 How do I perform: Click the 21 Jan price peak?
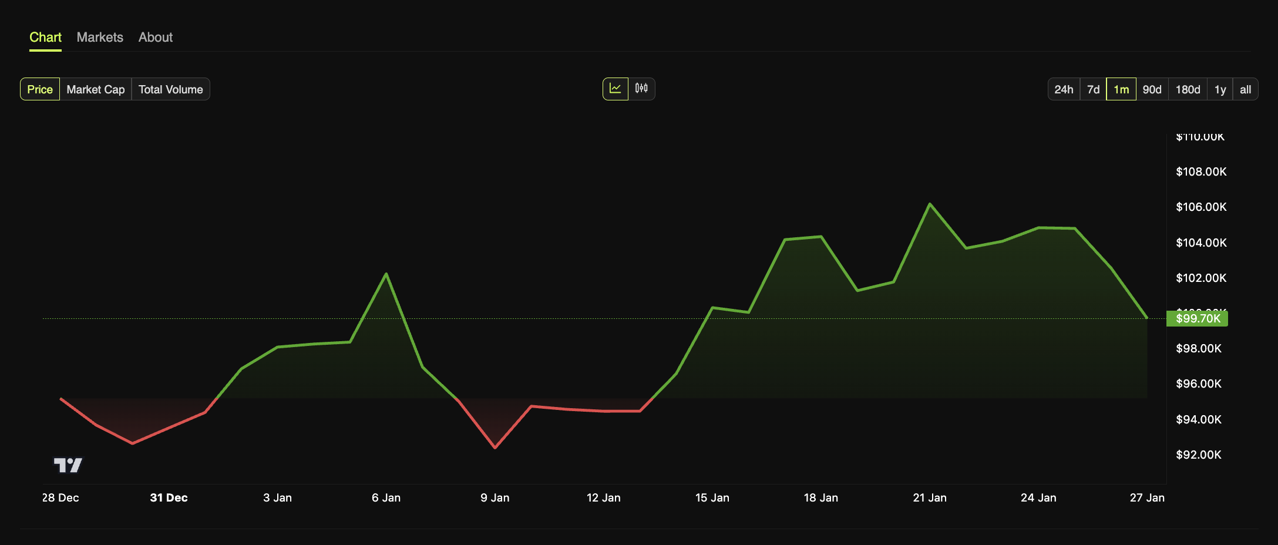[x=930, y=204]
